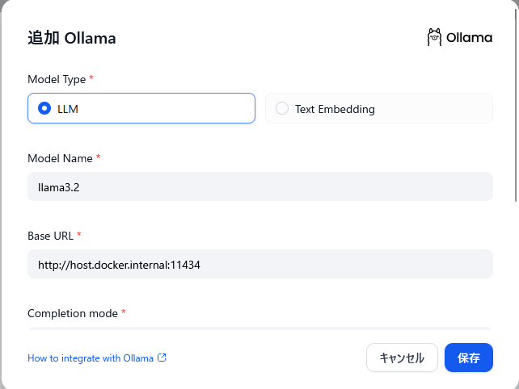Click the external link arrow icon

click(x=162, y=358)
